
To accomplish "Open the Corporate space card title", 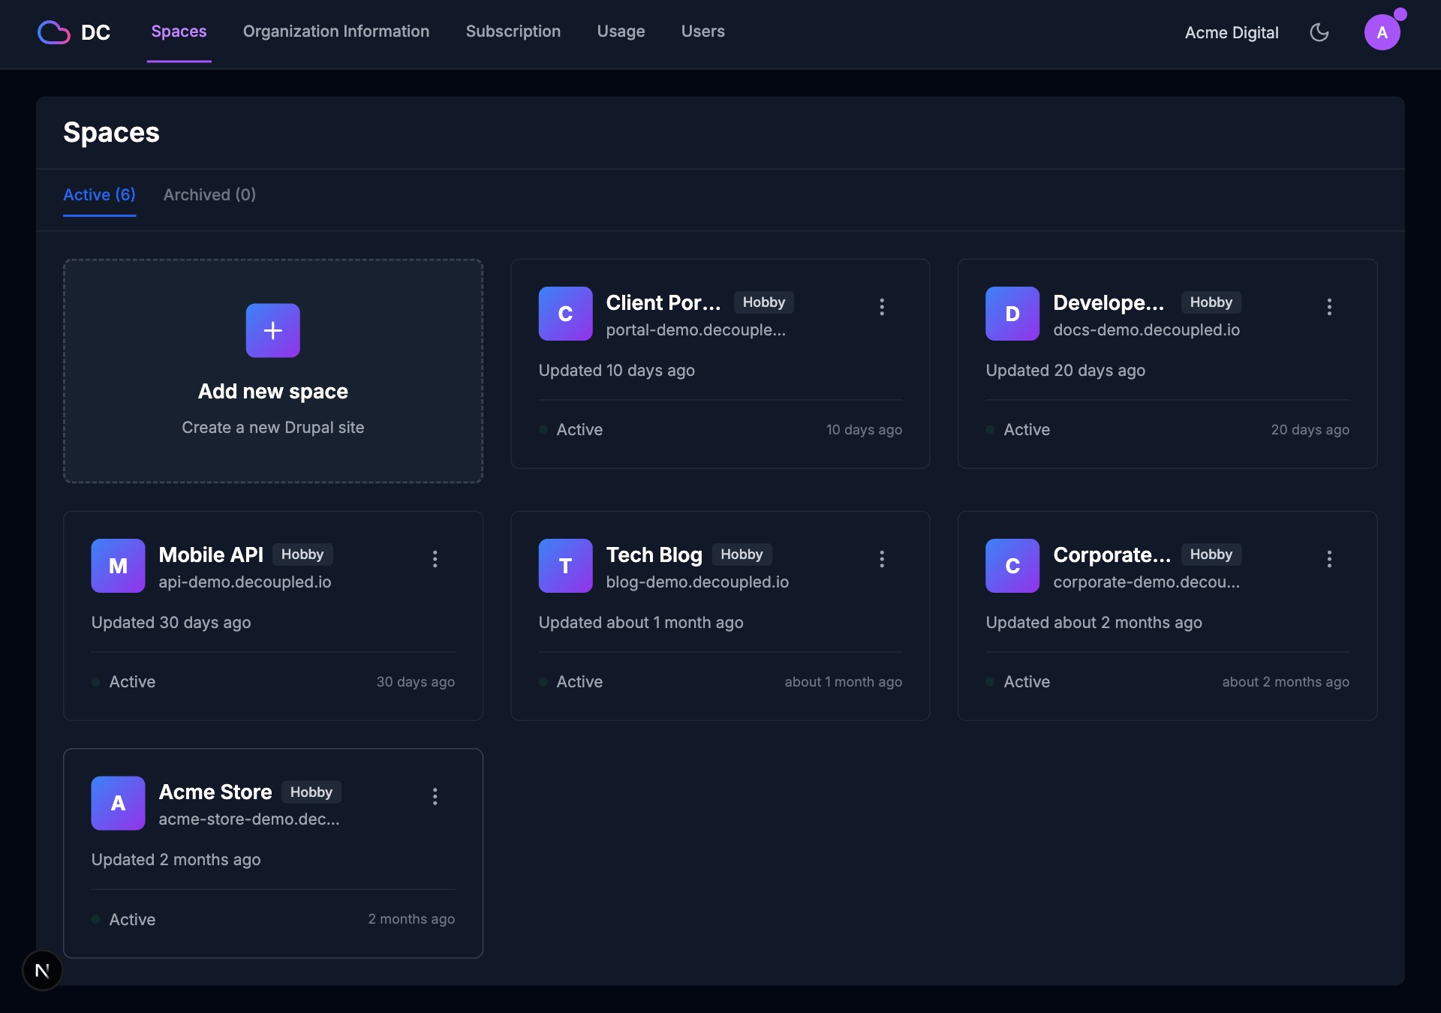I will click(x=1112, y=555).
